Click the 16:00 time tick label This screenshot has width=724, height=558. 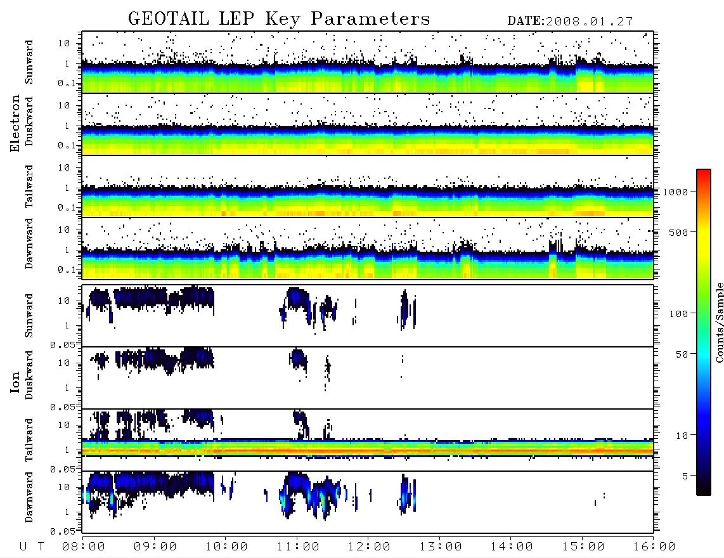click(654, 547)
